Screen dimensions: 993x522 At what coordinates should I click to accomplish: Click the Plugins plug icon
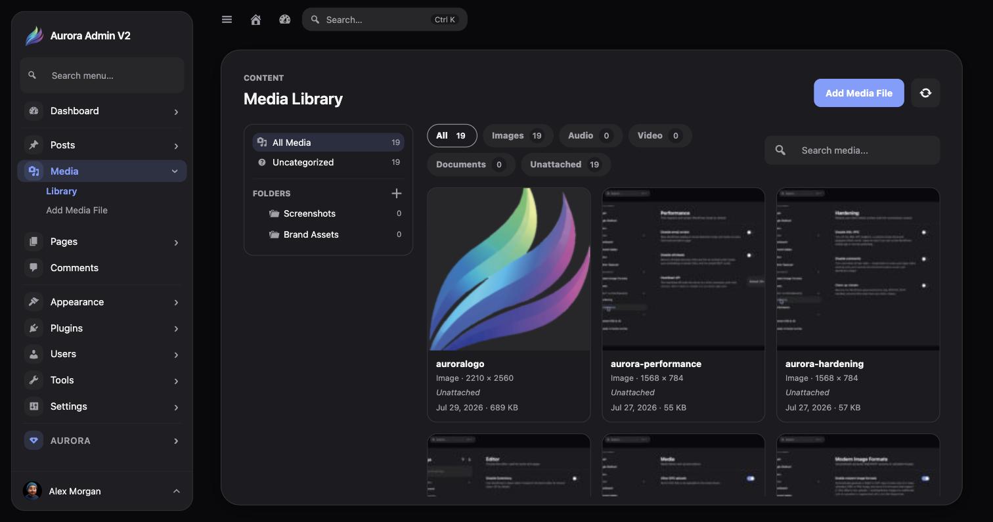(x=33, y=328)
